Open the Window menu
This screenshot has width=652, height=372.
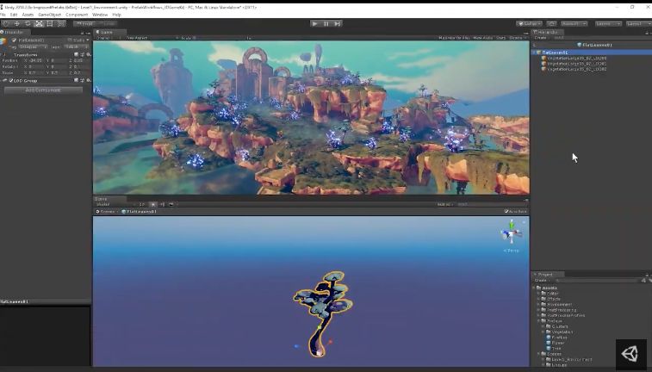point(100,15)
